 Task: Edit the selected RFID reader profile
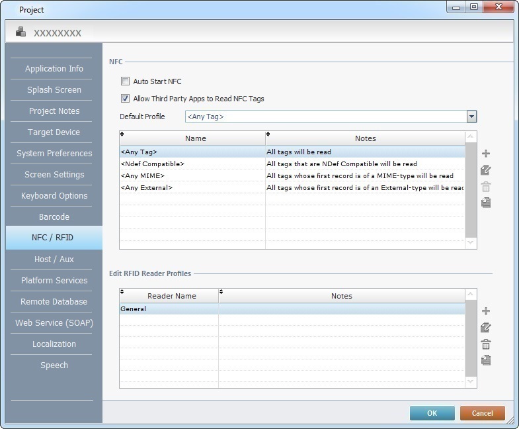click(x=486, y=328)
